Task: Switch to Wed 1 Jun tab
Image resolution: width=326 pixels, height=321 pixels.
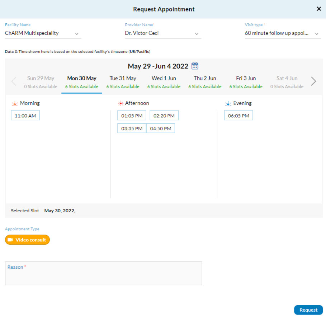Action: click(164, 82)
